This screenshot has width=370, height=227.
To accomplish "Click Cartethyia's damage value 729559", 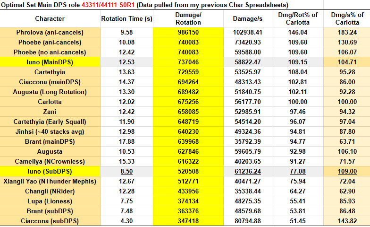I will [x=188, y=72].
